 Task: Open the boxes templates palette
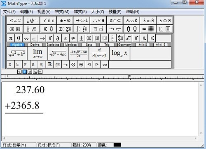coord(165,29)
